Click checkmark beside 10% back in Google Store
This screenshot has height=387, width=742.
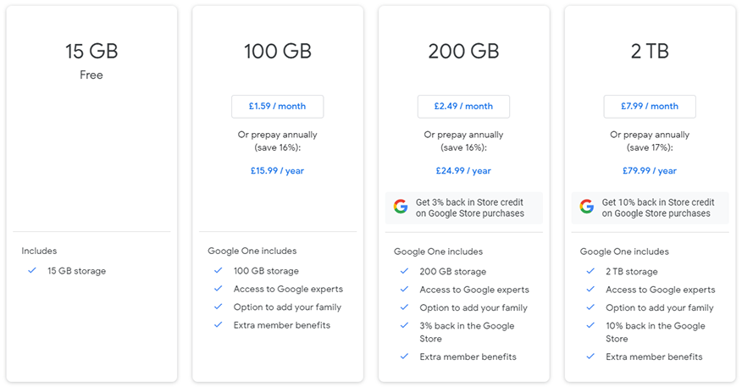click(590, 326)
